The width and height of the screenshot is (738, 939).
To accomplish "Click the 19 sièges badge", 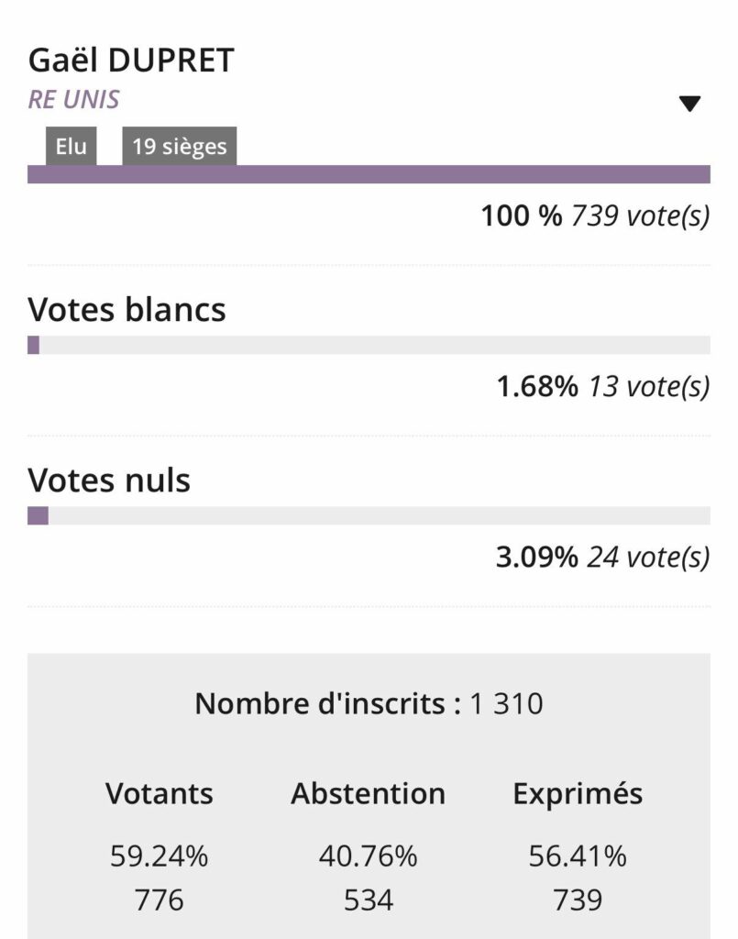I will click(x=179, y=147).
